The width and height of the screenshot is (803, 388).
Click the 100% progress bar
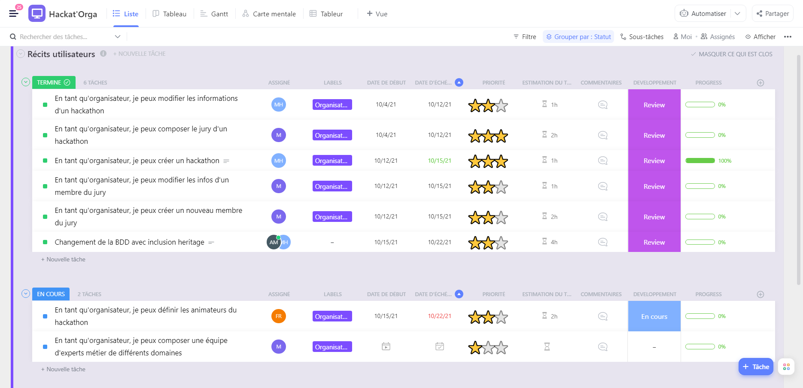coord(700,161)
